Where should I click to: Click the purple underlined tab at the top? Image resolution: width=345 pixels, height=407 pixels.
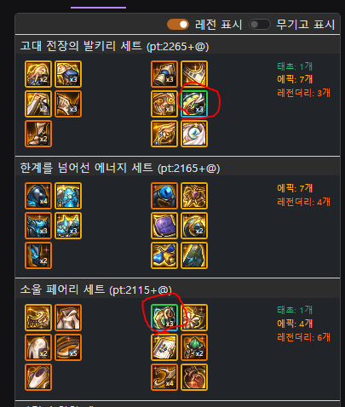click(x=98, y=8)
